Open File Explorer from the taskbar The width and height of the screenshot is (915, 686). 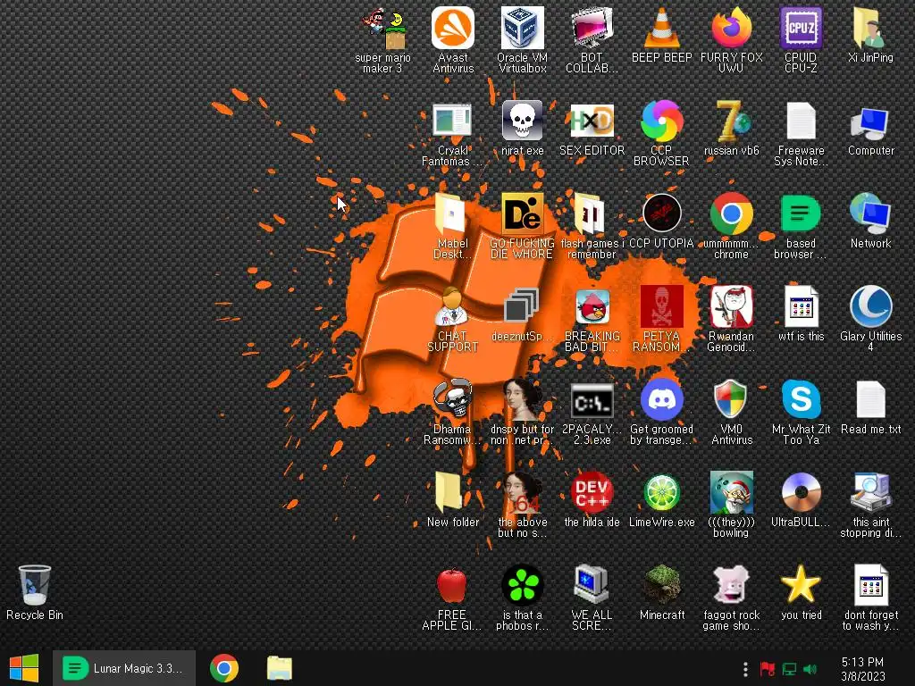click(x=279, y=668)
